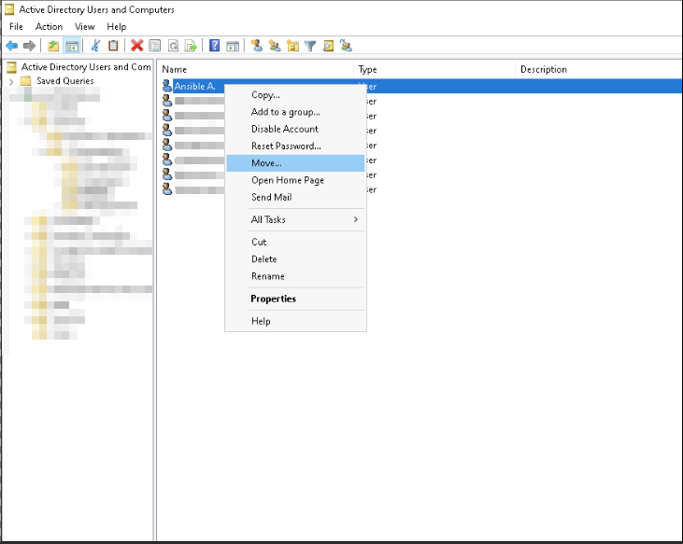This screenshot has width=683, height=544.
Task: Sort list by Description column header
Action: (x=544, y=69)
